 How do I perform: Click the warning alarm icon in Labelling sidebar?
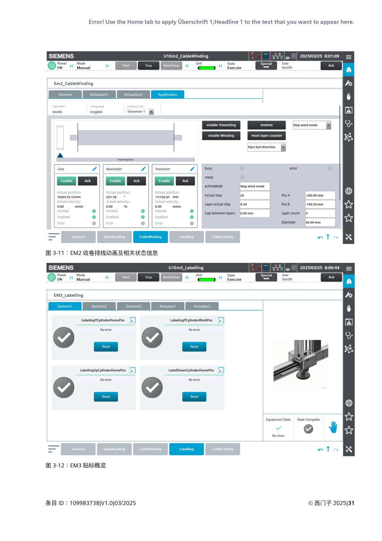(349, 322)
